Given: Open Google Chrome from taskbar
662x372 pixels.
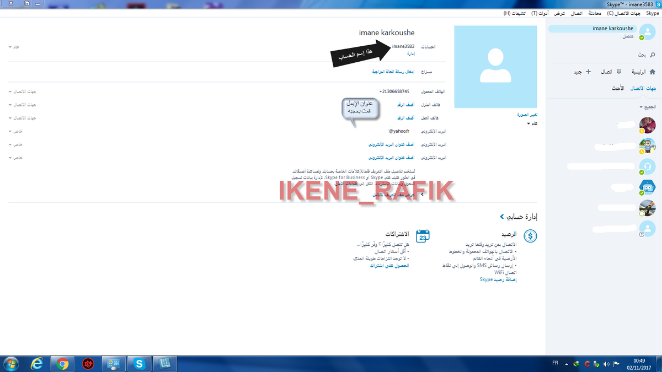Looking at the screenshot, I should tap(62, 364).
